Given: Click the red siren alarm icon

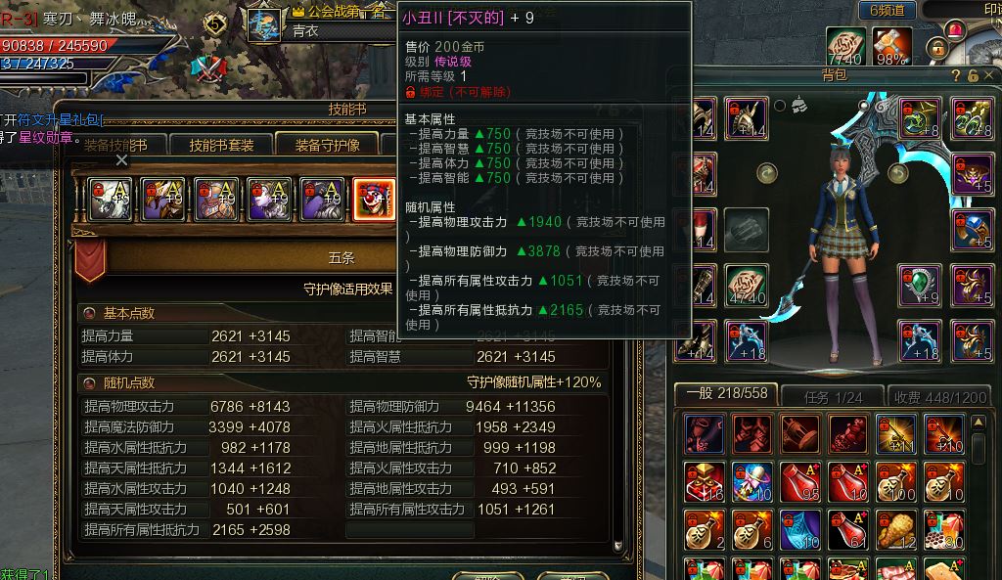Looking at the screenshot, I should tap(955, 29).
